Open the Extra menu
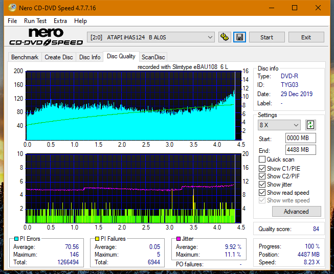 point(60,21)
